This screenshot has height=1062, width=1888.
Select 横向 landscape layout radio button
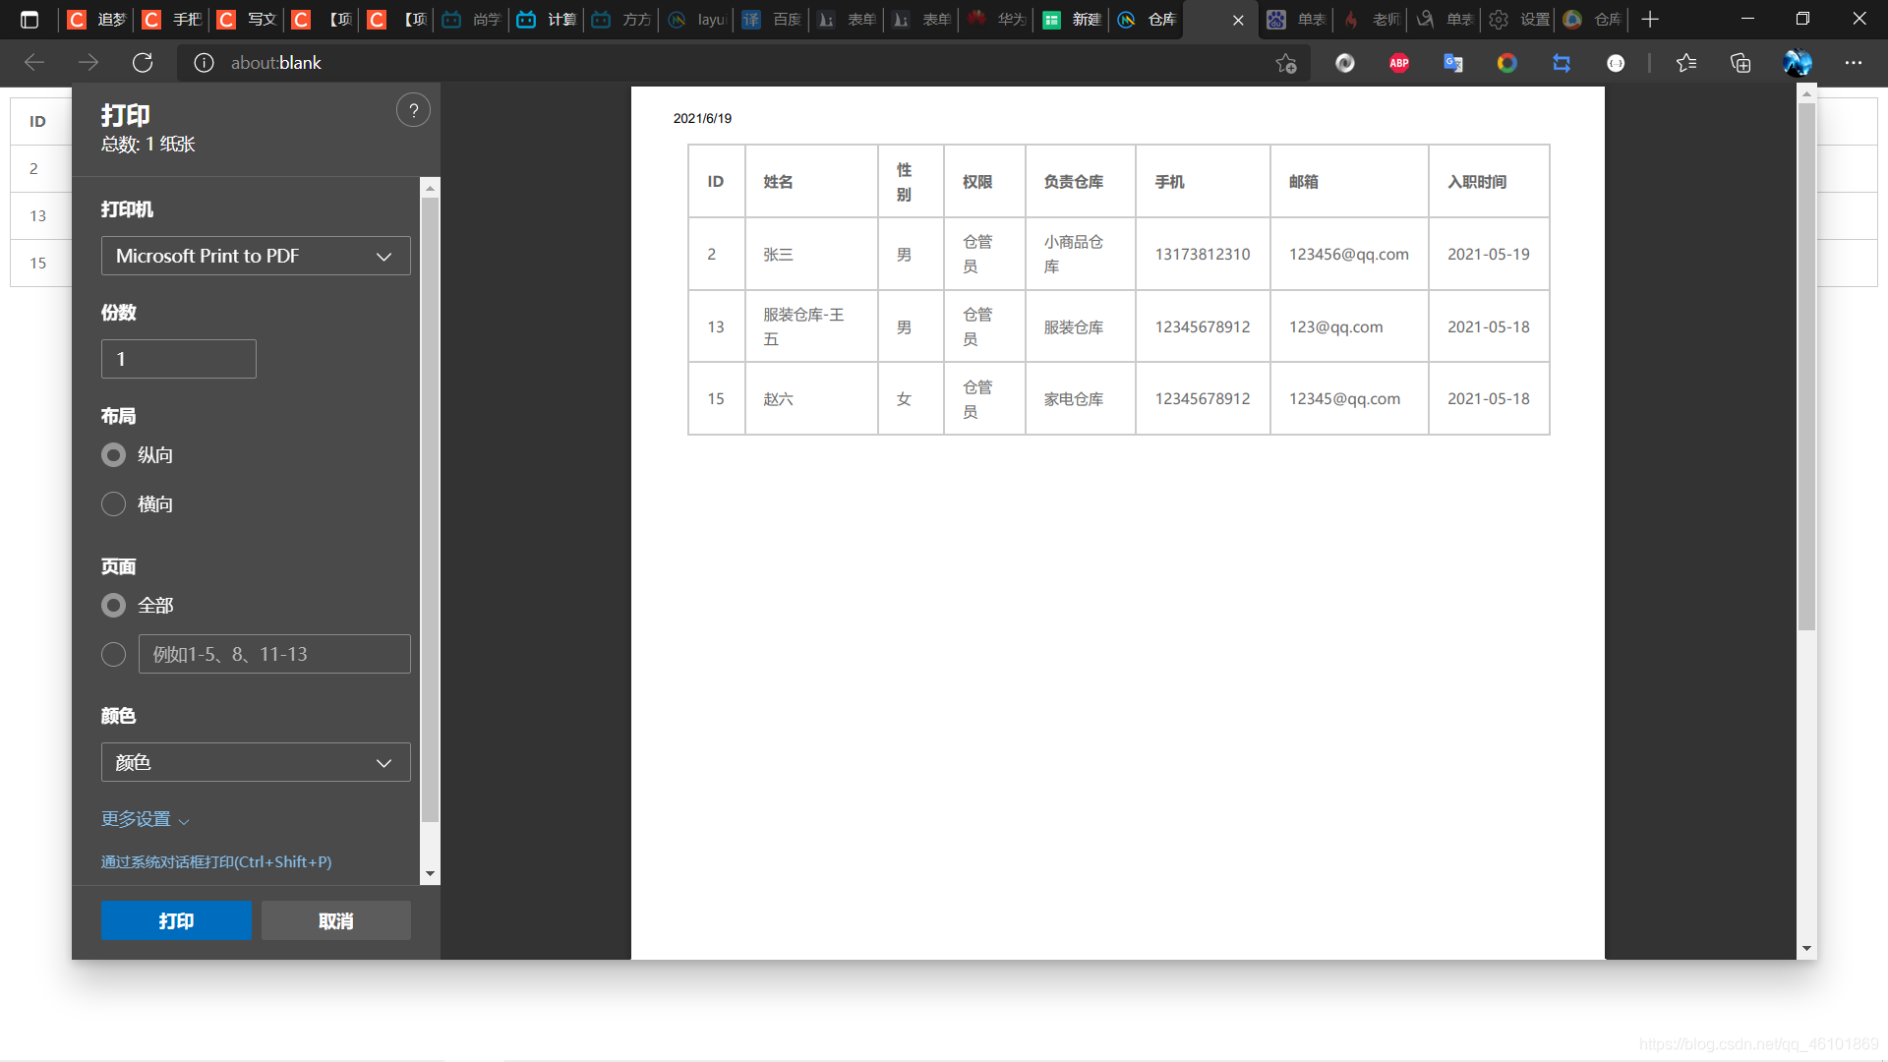tap(114, 503)
